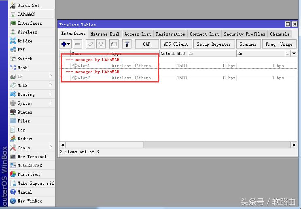Image resolution: width=301 pixels, height=209 pixels.
Task: Switch to the Registration tab
Action: (x=170, y=34)
